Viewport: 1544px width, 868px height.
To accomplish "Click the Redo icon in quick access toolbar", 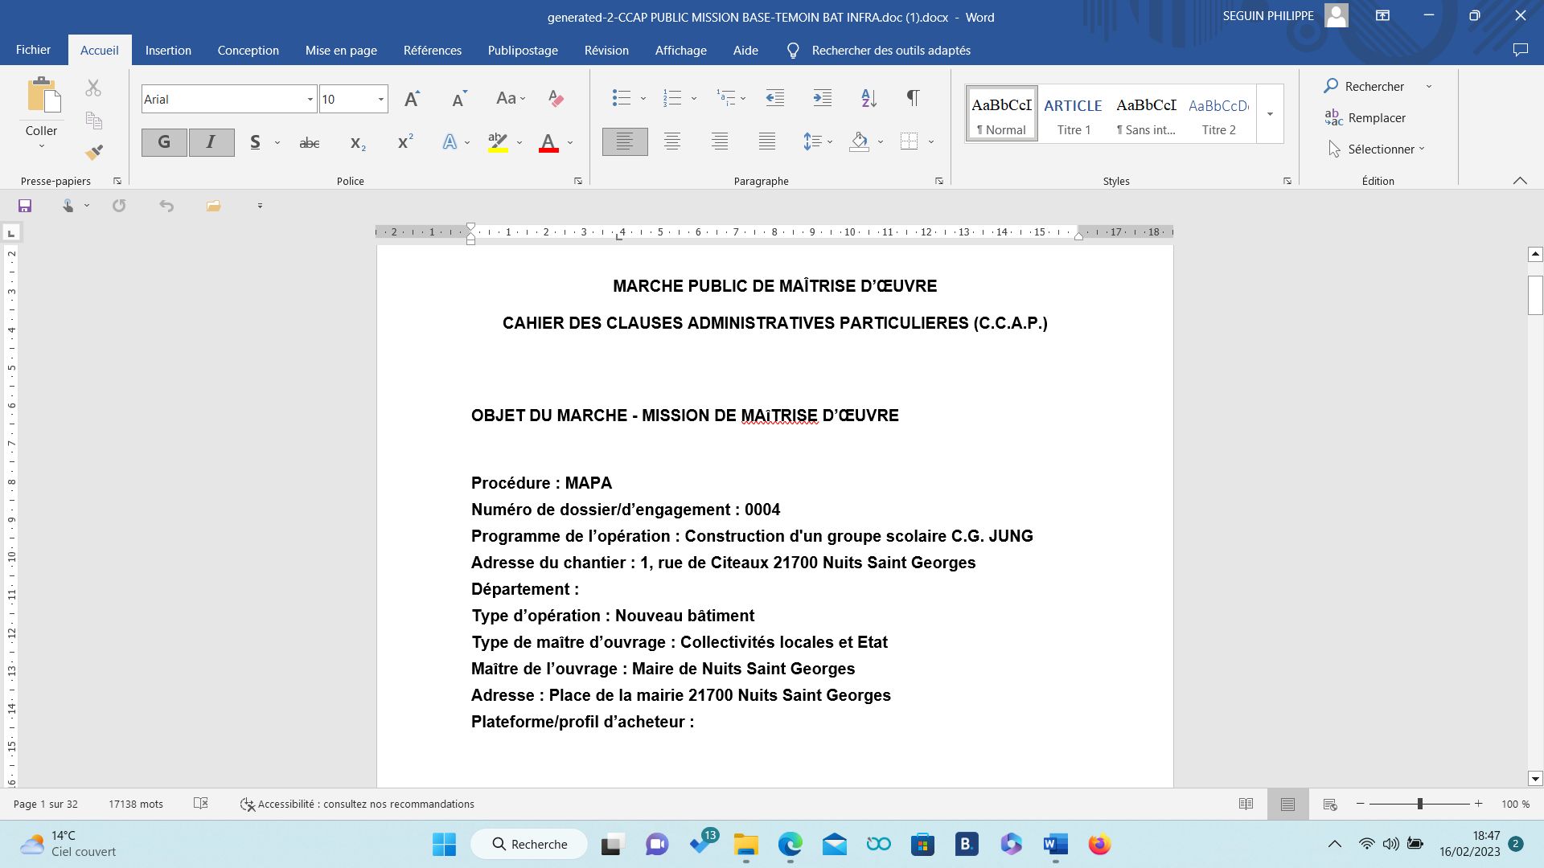I will [x=119, y=206].
